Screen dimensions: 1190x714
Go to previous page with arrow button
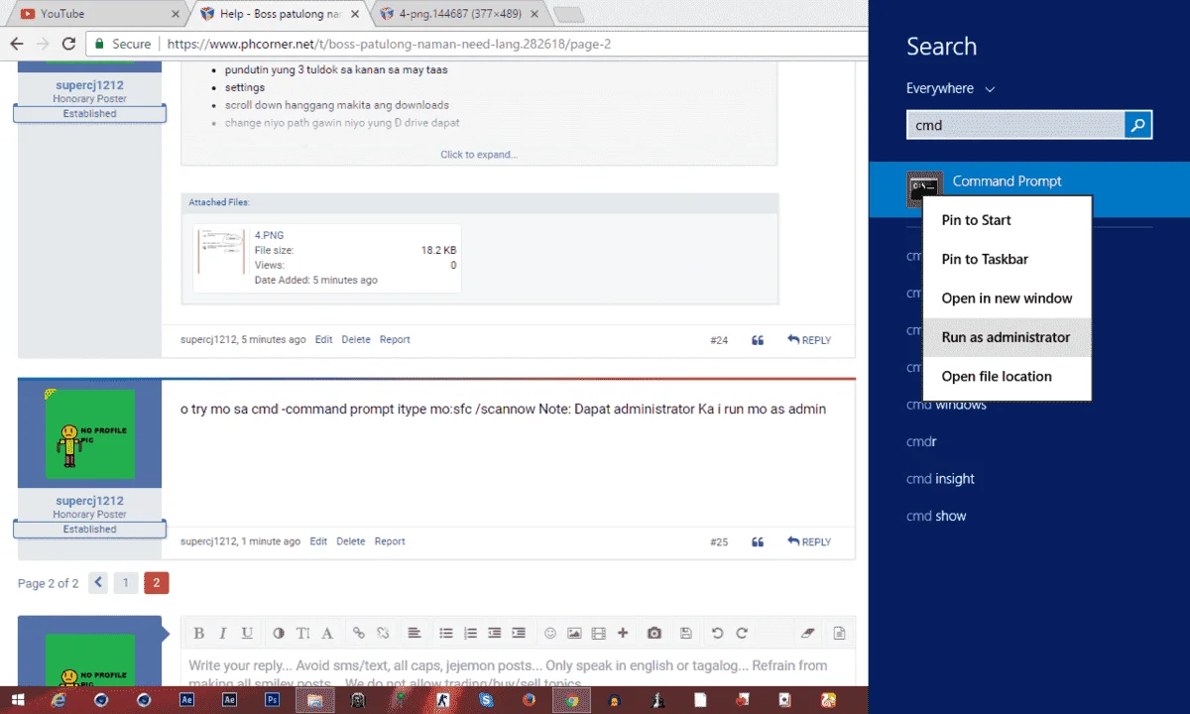coord(98,583)
